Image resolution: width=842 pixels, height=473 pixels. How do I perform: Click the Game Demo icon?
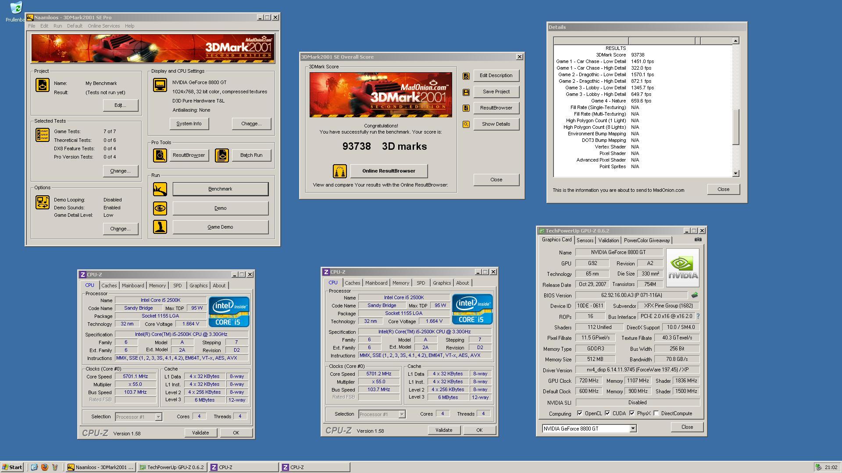160,227
